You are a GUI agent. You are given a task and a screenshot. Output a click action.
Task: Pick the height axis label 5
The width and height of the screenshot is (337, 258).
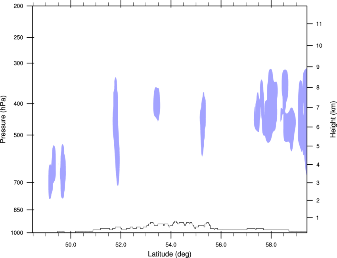(x=318, y=146)
